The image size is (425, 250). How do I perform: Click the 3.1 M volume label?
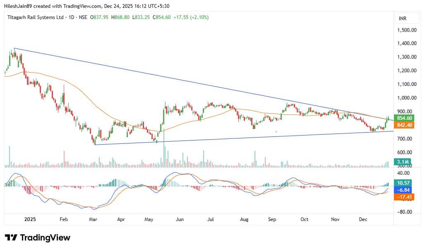coord(403,162)
